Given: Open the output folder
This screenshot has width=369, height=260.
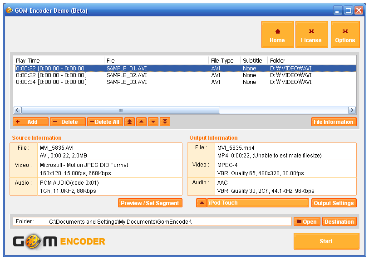Looking at the screenshot, I should tap(307, 221).
